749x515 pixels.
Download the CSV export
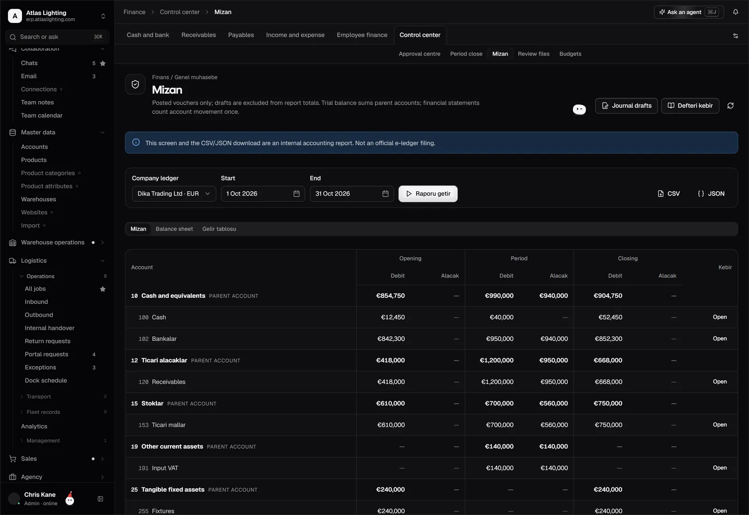point(668,194)
